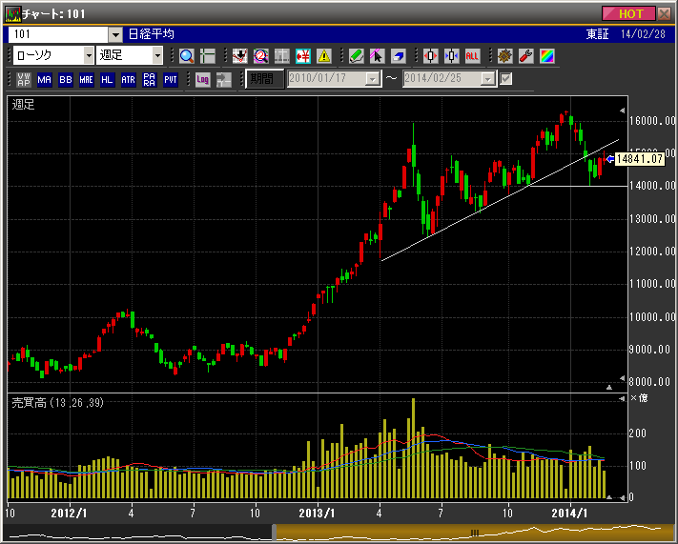This screenshot has height=544, width=678.
Task: Click the 期間 period button
Action: pyautogui.click(x=264, y=79)
